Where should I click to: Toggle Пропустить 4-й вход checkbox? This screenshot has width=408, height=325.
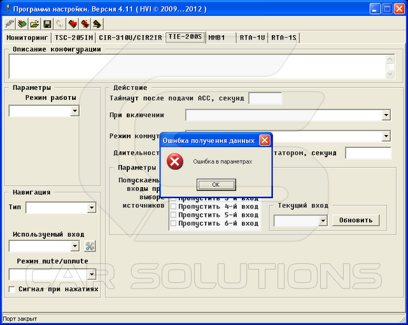click(173, 206)
